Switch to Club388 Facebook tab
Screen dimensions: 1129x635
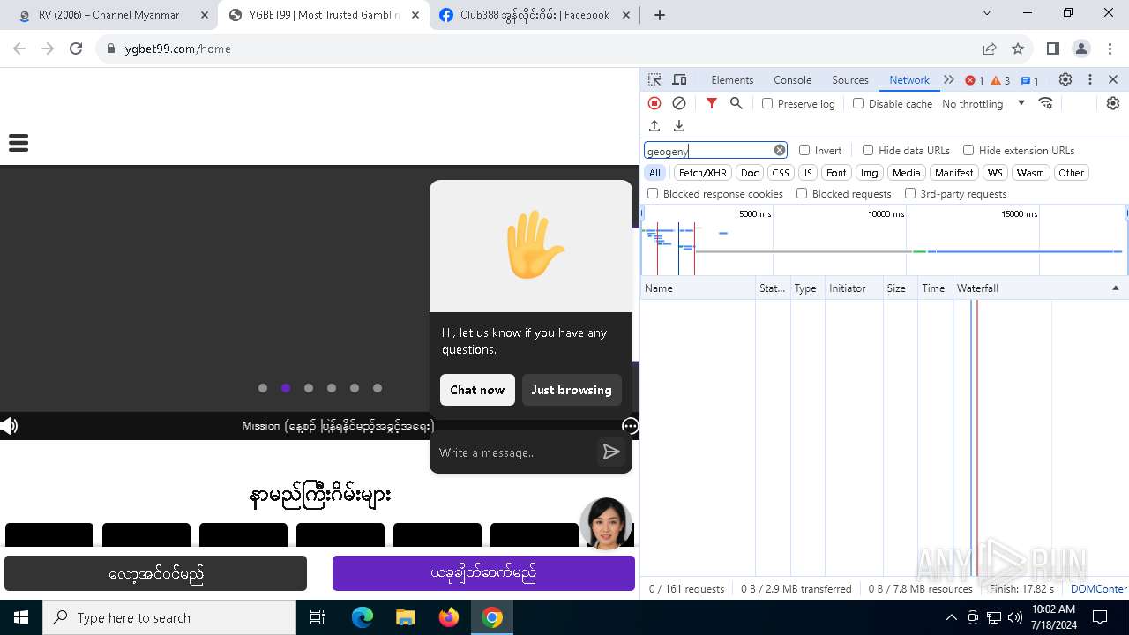pos(535,15)
